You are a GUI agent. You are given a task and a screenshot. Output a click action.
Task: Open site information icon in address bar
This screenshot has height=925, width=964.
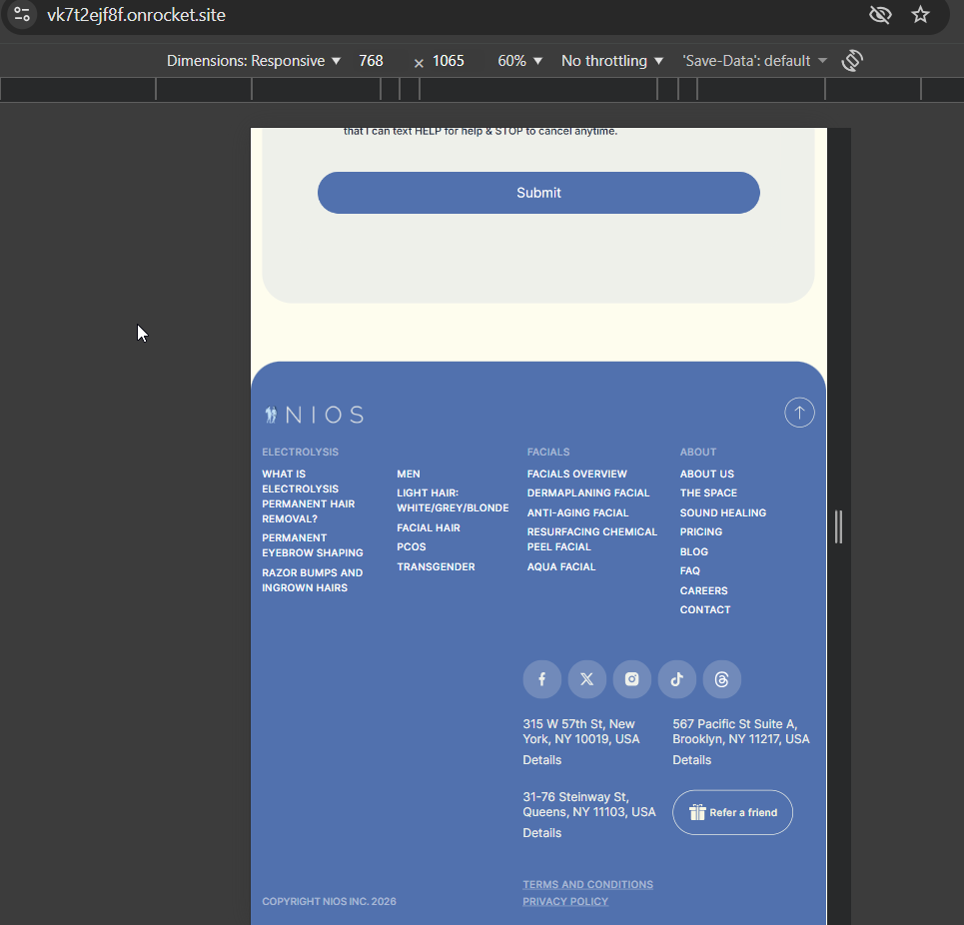22,14
